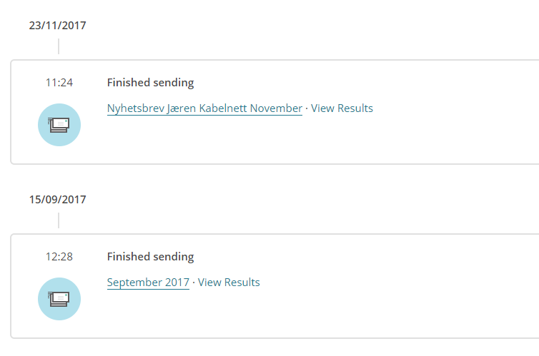539x356 pixels.
Task: View Results for the September 2017 campaign
Action: click(x=229, y=283)
